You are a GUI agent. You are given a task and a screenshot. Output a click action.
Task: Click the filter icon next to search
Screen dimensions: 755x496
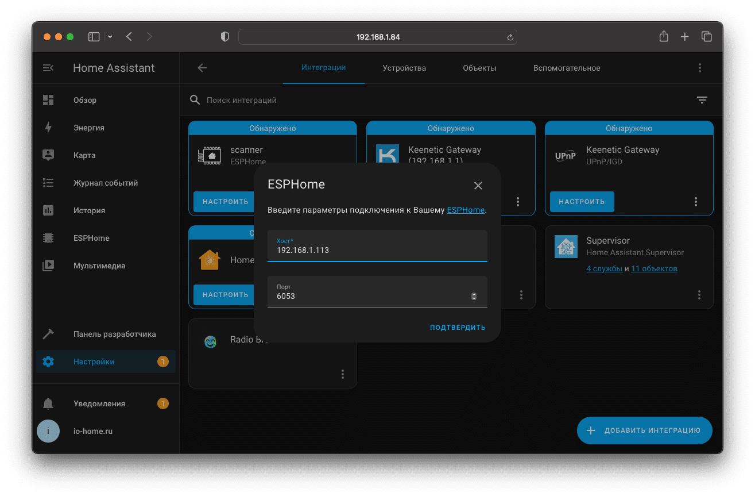click(702, 100)
